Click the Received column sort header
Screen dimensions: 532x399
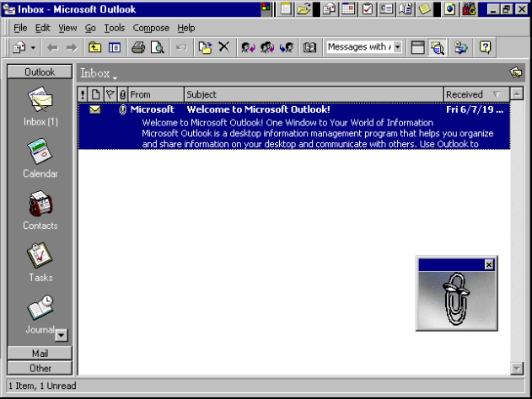(476, 94)
